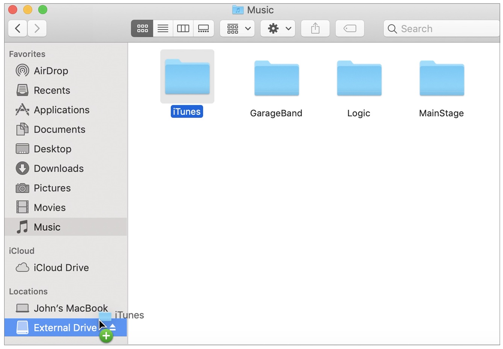
Task: Click the Recents sidebar icon
Action: pyautogui.click(x=22, y=90)
